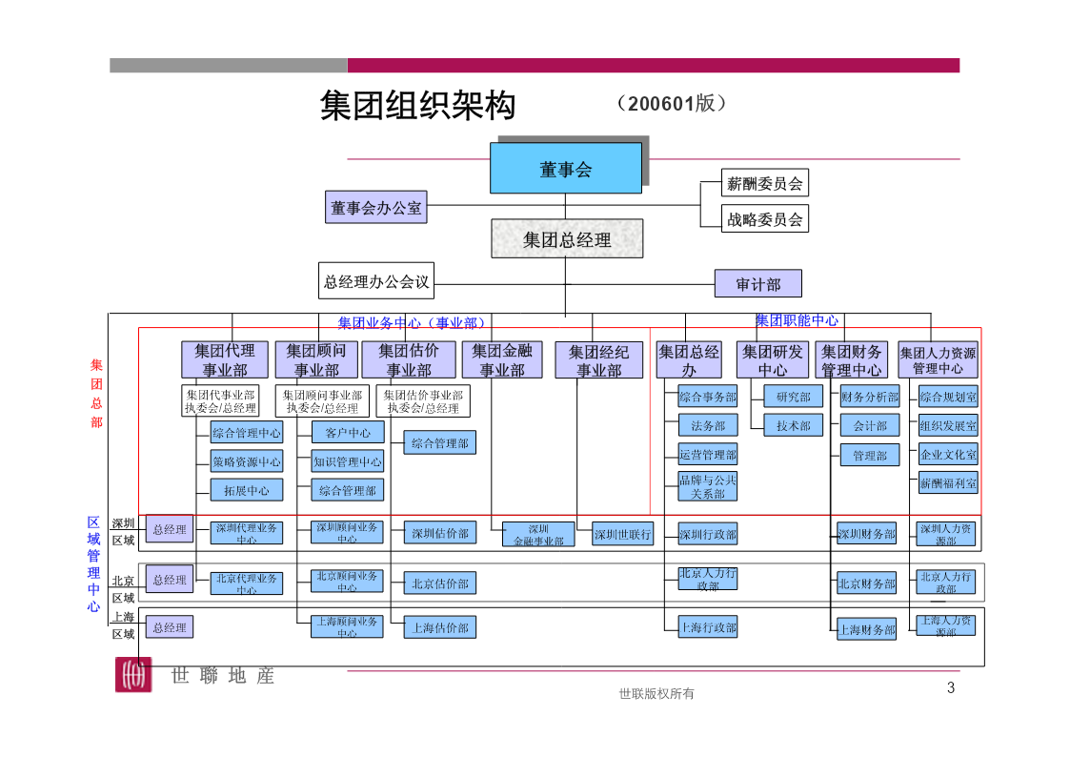This screenshot has height=757, width=1070.
Task: Click the 研究部 box
Action: (793, 397)
